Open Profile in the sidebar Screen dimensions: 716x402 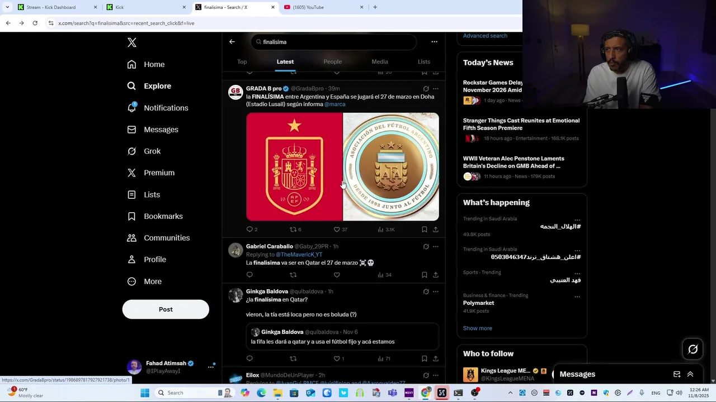click(x=147, y=260)
